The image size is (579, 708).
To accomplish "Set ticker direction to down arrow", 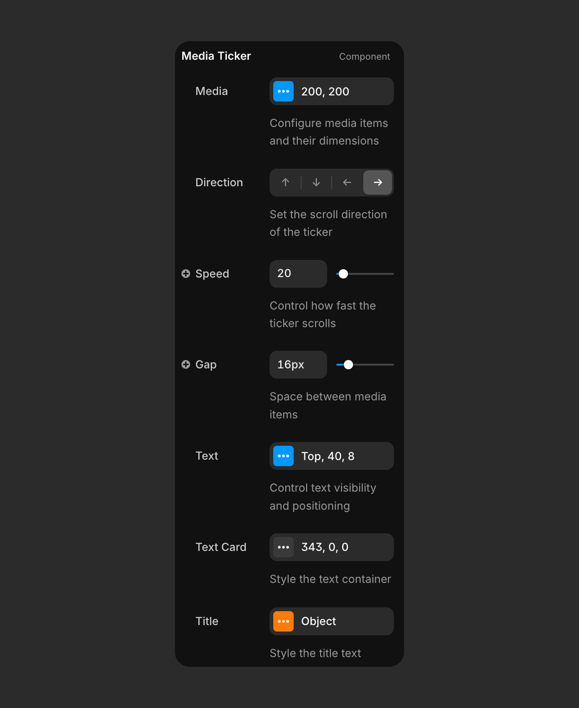I will tap(316, 183).
